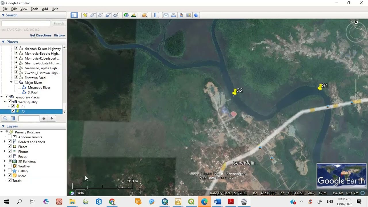Click the Email envelope icon
Viewport: 368px width, 207px height.
(x=166, y=15)
